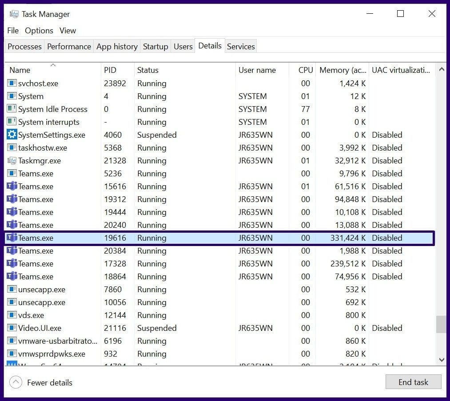
Task: Open the View menu
Action: 68,30
